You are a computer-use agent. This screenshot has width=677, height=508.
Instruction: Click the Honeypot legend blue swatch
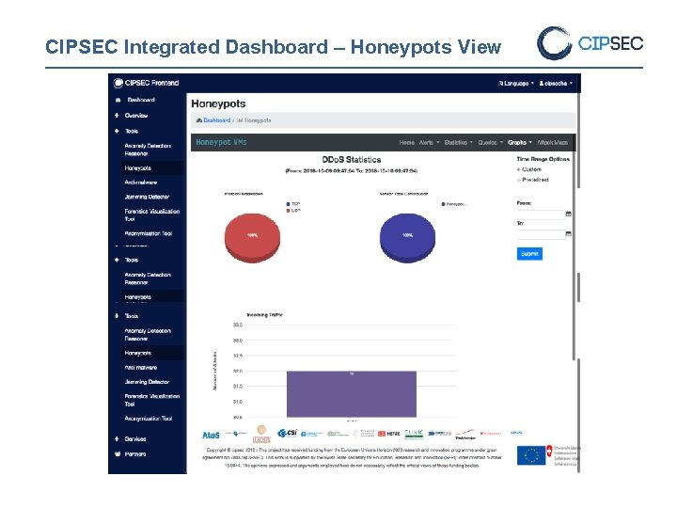pos(443,204)
